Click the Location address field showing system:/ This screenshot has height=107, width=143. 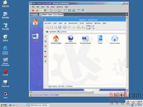tap(91, 32)
